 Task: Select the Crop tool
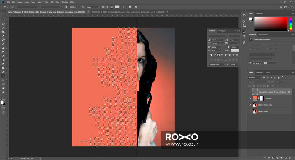click(3, 32)
